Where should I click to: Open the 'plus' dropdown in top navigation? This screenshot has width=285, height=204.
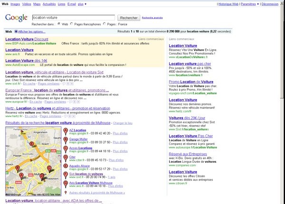tap(82, 4)
